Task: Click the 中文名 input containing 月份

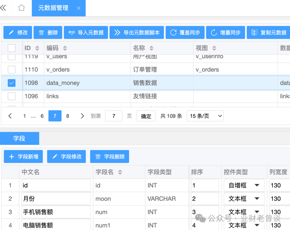Action: tap(56, 199)
